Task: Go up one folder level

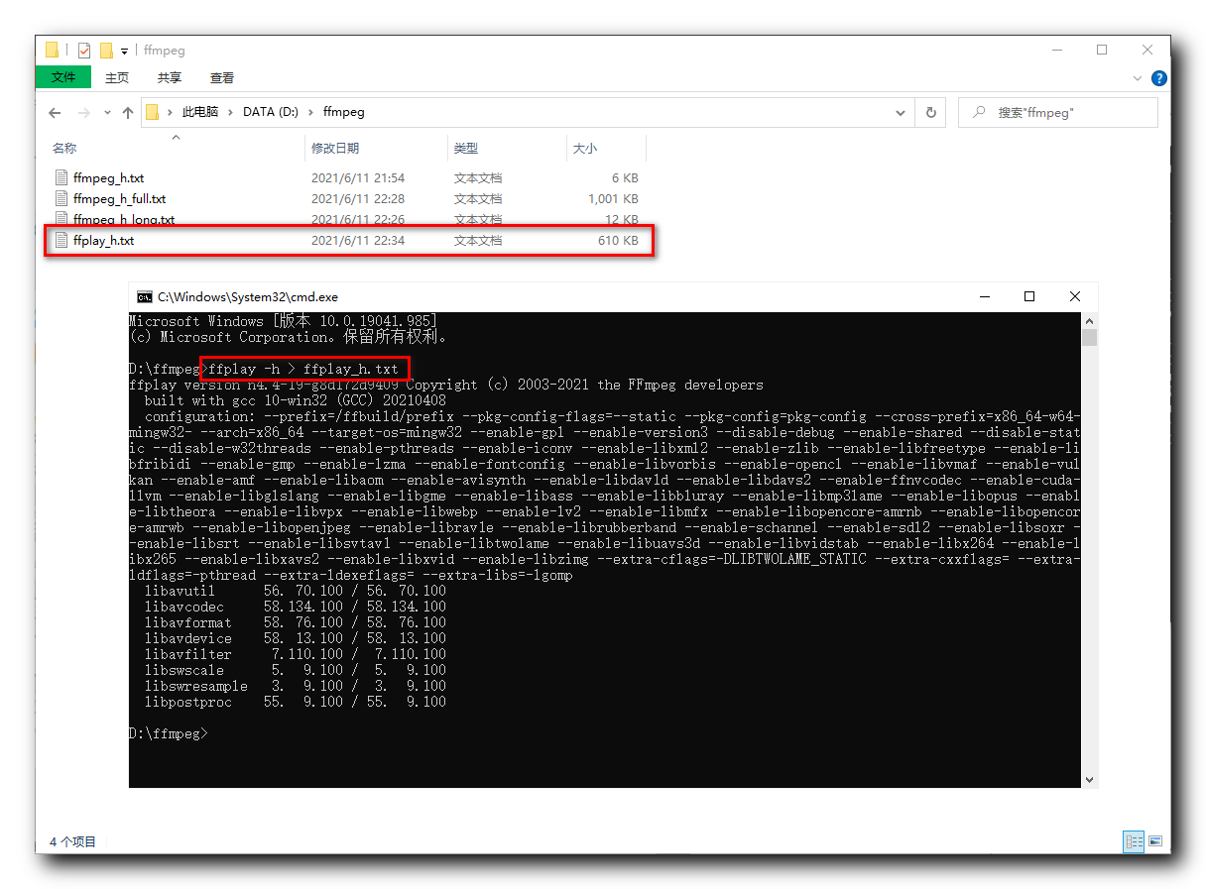Action: 128,113
